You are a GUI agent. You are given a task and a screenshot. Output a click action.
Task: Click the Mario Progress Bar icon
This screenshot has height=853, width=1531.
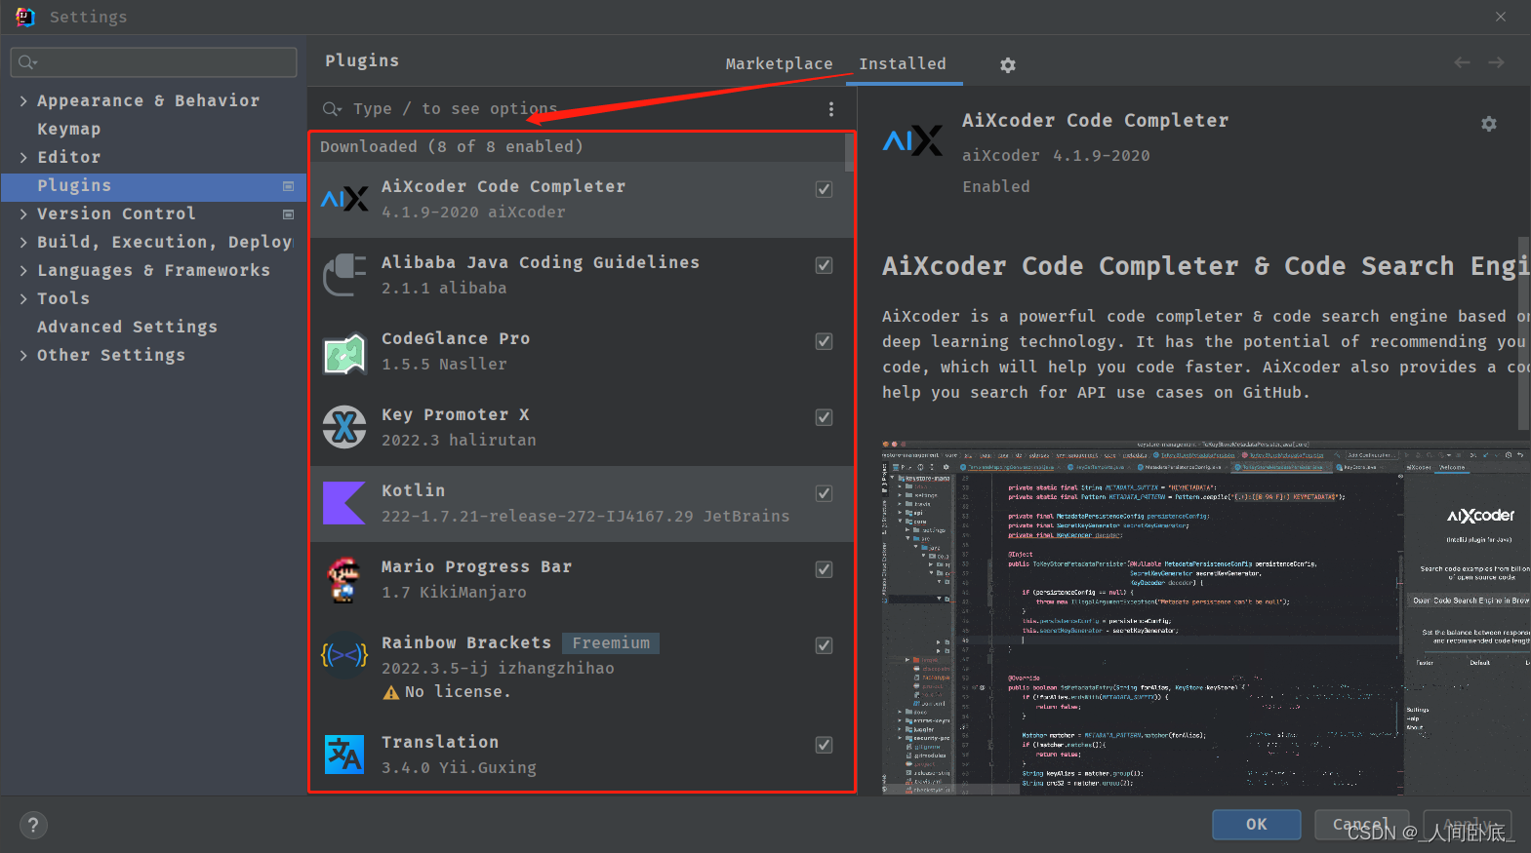click(343, 579)
